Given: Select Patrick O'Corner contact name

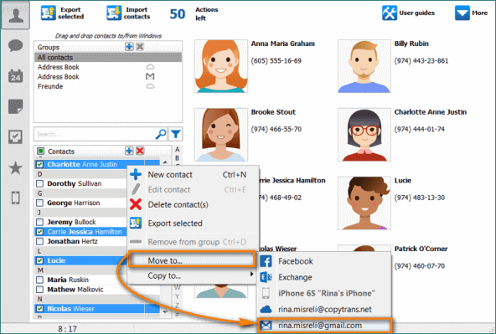Looking at the screenshot, I should coord(421,249).
